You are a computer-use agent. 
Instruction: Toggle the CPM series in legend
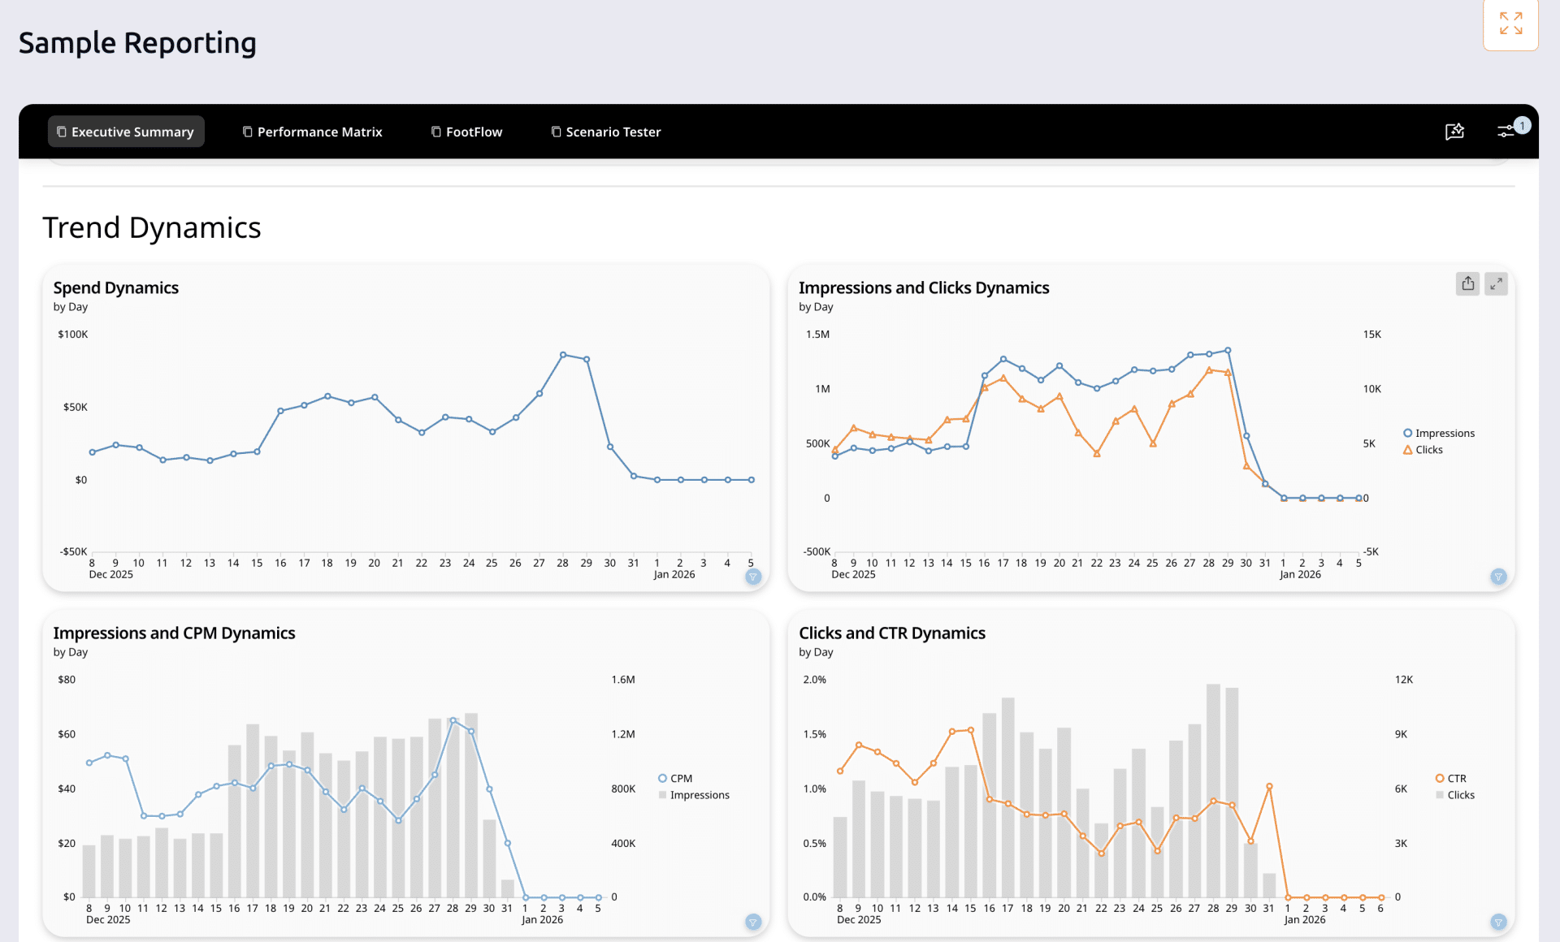680,778
